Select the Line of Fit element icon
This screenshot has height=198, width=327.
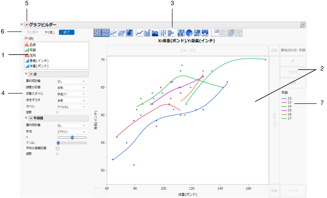coord(113,33)
